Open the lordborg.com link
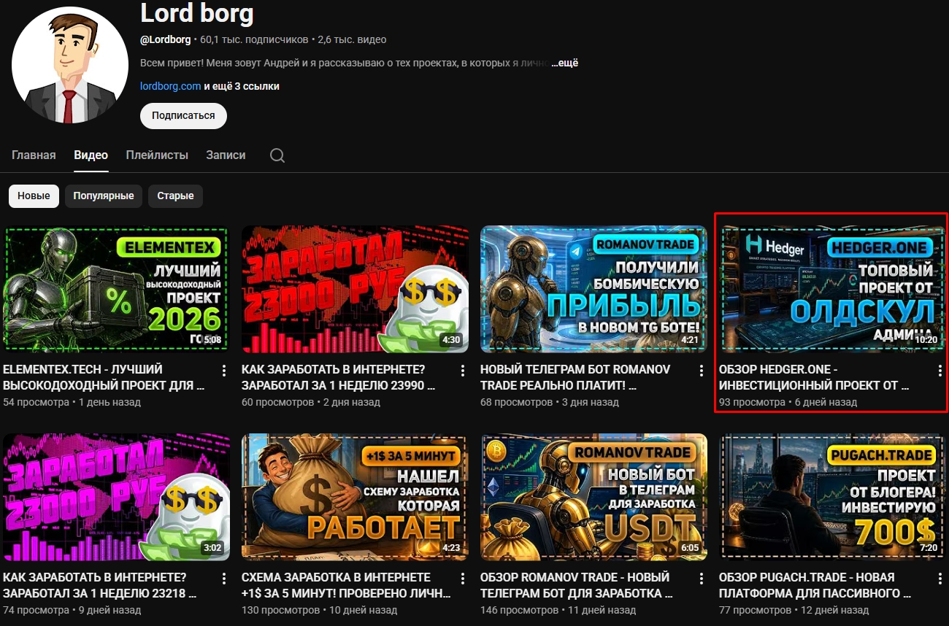The height and width of the screenshot is (626, 949). tap(171, 86)
